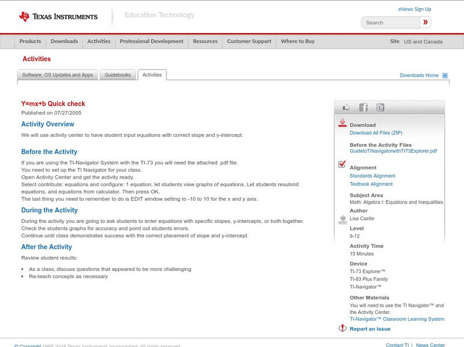
Task: Click the Published on 07/27/2005 text
Action: click(51, 113)
